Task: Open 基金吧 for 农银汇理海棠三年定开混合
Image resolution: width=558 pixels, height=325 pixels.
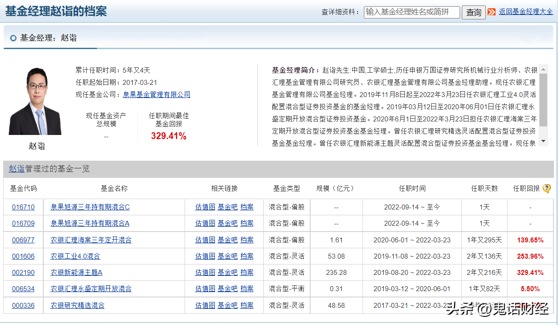Action: point(228,240)
